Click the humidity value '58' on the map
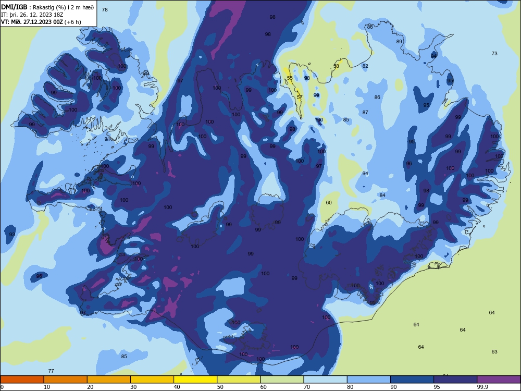Screen dimensions: 521x391 [x=336, y=66]
